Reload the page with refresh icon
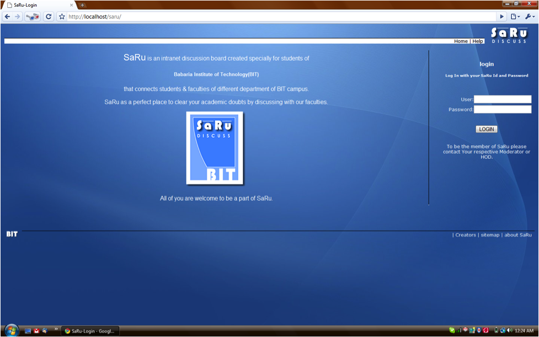This screenshot has height=337, width=539. click(49, 17)
